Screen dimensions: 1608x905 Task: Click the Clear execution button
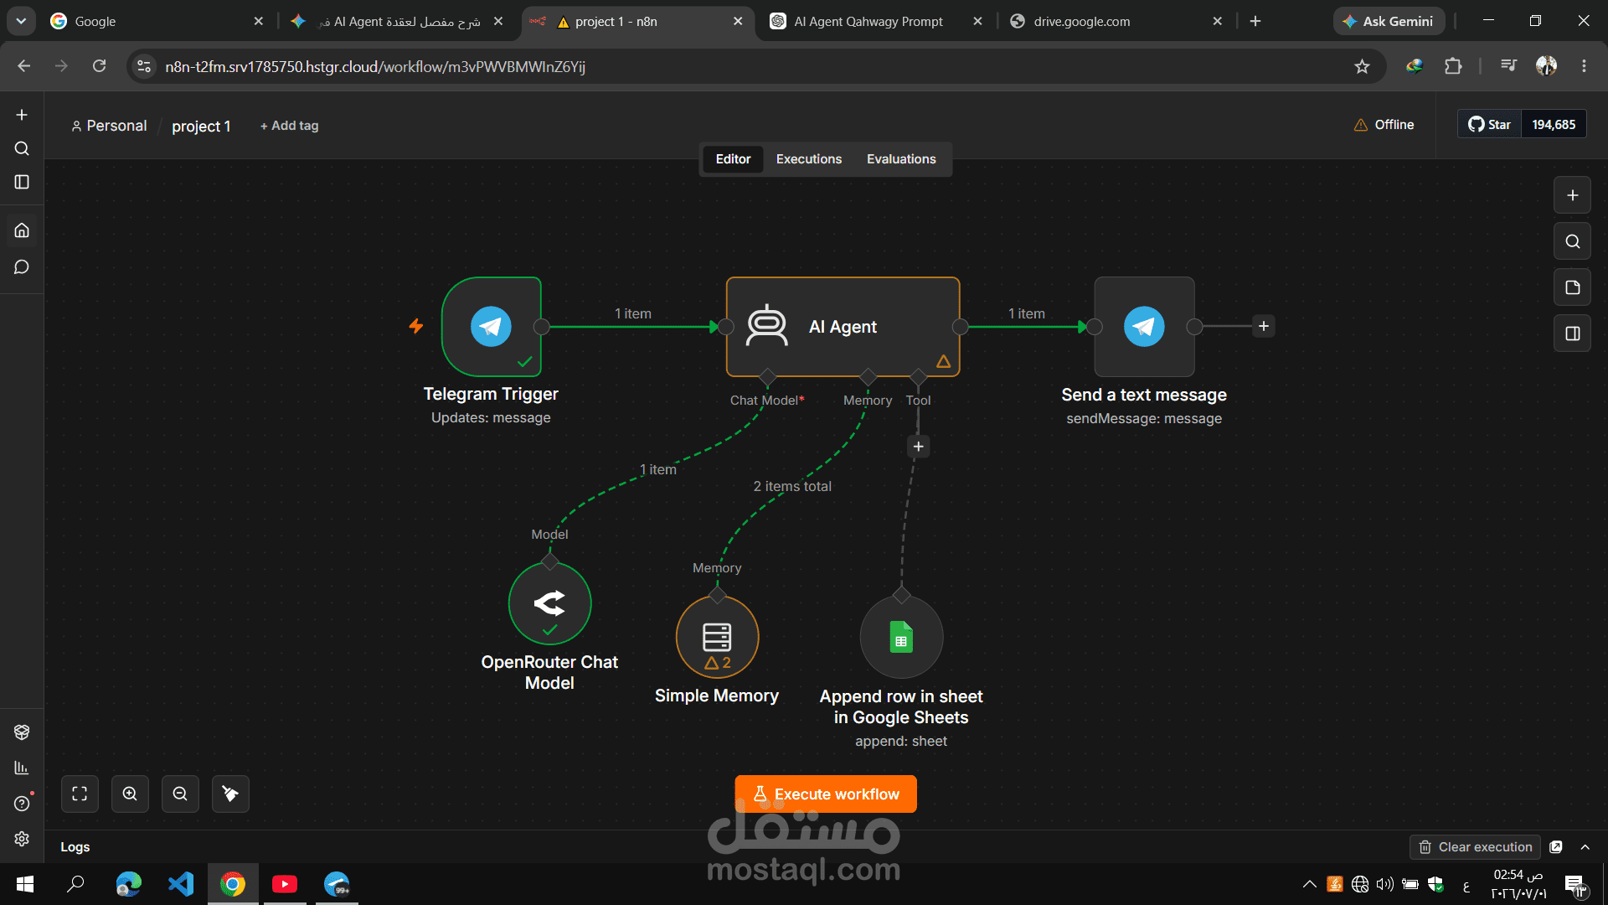1476,847
